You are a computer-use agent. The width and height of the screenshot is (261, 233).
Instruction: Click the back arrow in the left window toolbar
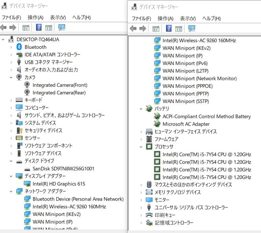(4, 27)
